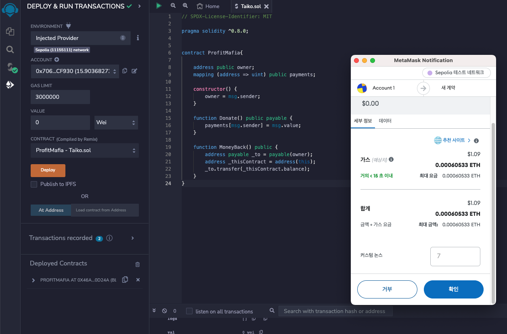Click the editor line number 24
The width and height of the screenshot is (507, 334).
pyautogui.click(x=168, y=184)
